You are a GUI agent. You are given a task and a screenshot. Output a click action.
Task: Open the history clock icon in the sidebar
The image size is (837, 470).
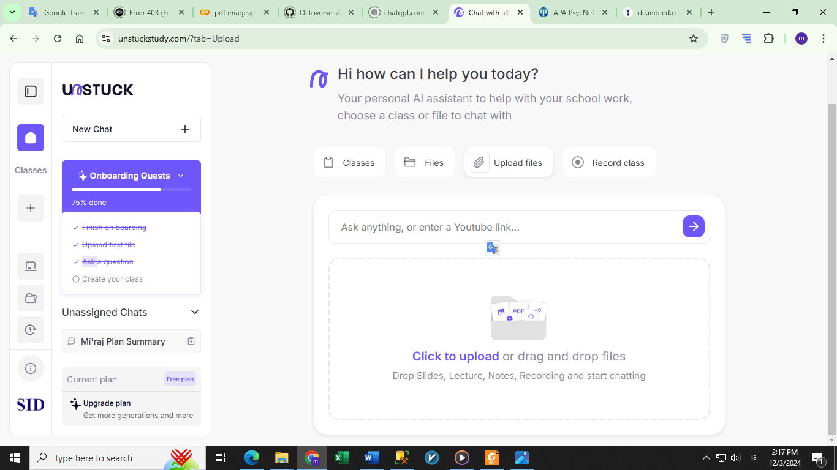[x=31, y=330]
